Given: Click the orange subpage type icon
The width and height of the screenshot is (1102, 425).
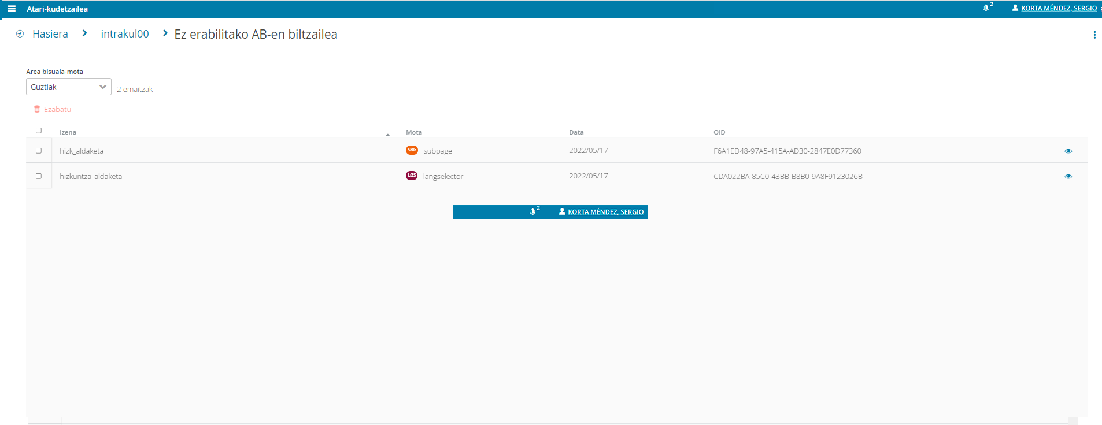Looking at the screenshot, I should pos(412,150).
